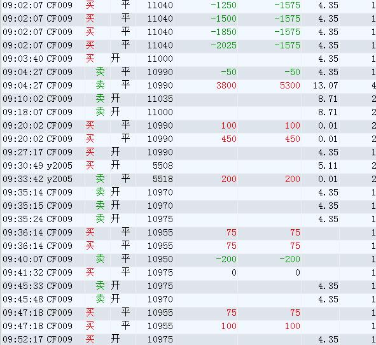Click the 5300 profit cell
Viewport: 376px width, 345px height.
[290, 85]
